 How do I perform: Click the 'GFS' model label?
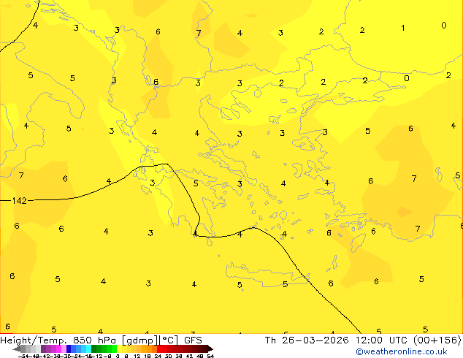pos(193,340)
